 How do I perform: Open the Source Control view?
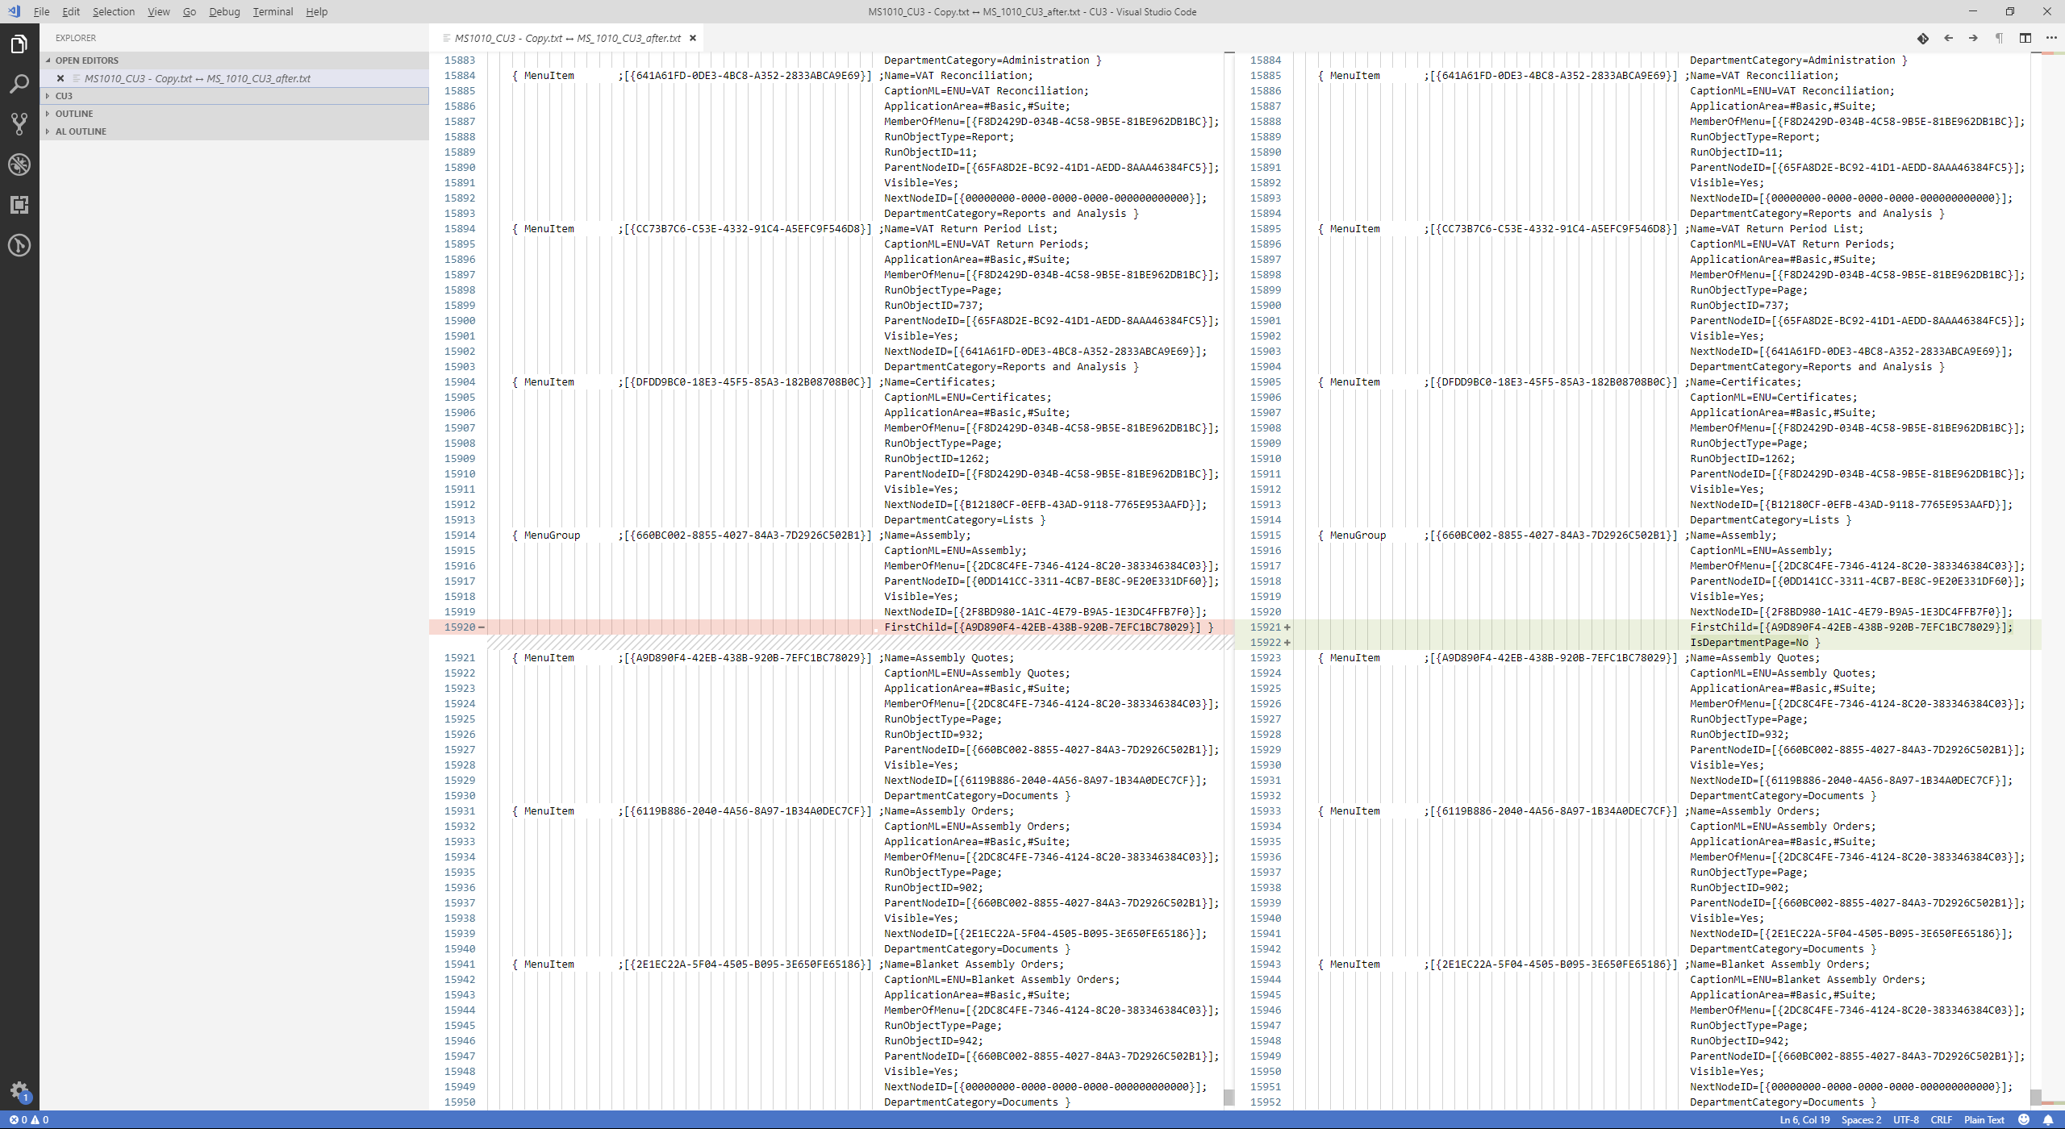[x=19, y=123]
